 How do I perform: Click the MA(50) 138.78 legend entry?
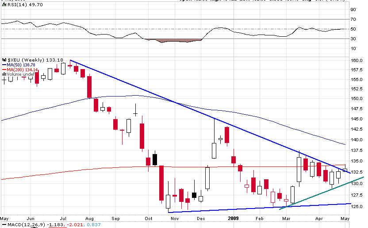click(19, 65)
